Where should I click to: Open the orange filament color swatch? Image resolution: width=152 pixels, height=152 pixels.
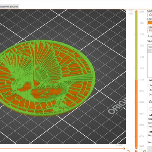150,23
